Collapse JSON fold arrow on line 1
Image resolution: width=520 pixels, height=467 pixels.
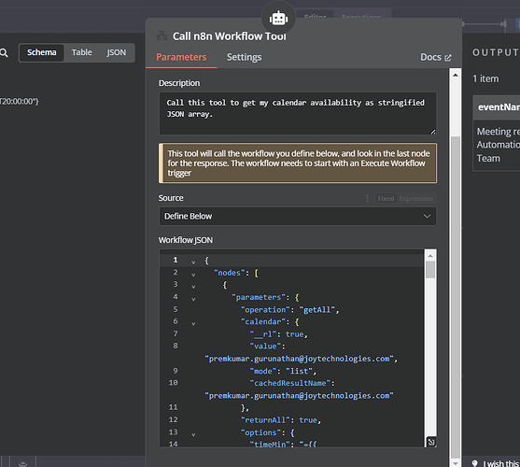point(193,262)
